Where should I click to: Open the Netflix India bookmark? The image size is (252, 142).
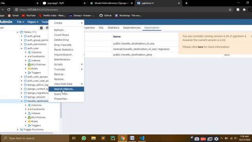coord(52,15)
